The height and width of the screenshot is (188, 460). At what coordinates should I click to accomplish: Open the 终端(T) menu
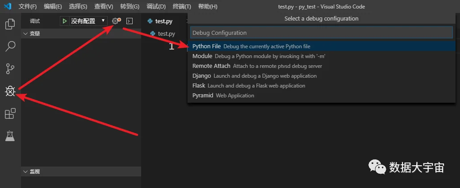pyautogui.click(x=182, y=6)
